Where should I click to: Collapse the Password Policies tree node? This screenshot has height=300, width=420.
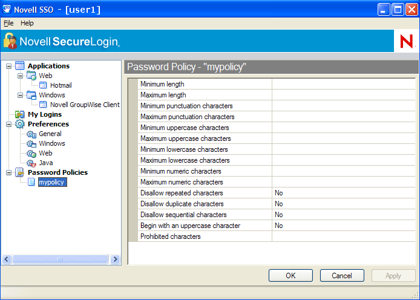pos(9,172)
